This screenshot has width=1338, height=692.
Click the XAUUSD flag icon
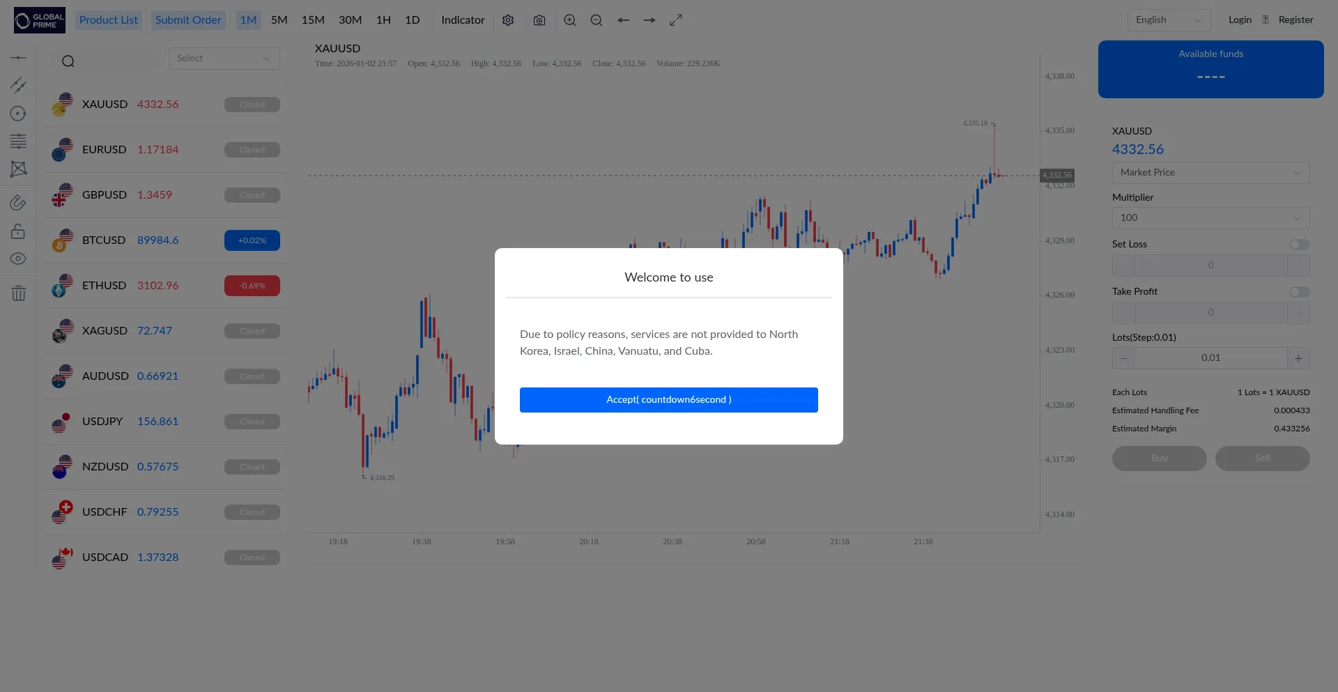tap(62, 105)
